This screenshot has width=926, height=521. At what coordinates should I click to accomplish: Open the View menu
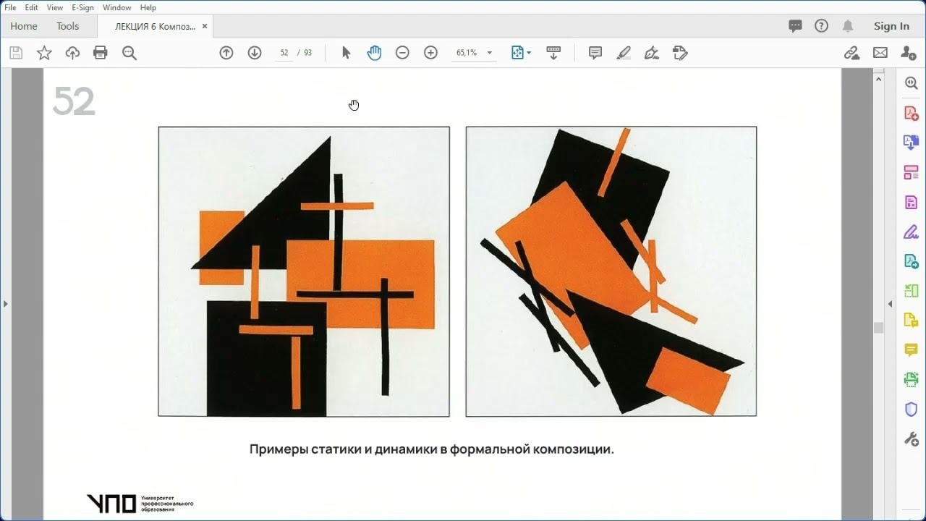[54, 7]
